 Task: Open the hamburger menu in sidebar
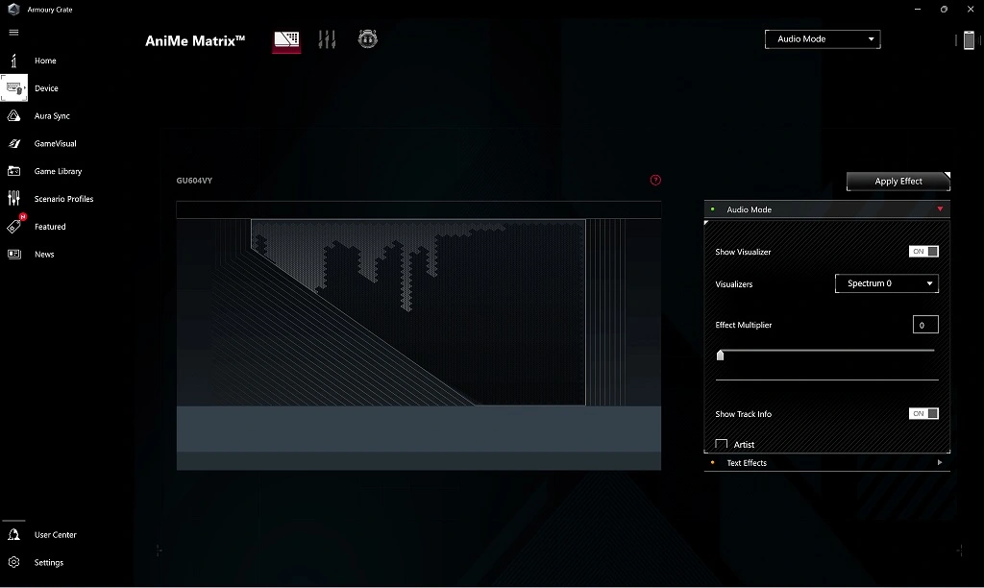click(x=13, y=33)
